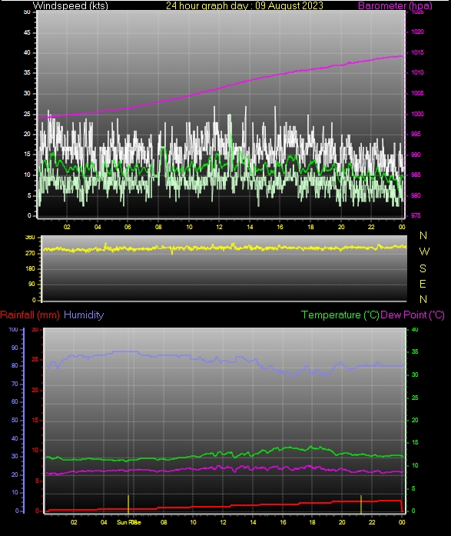The height and width of the screenshot is (536, 451).
Task: Click the Barometer (hpa) axis title
Action: tap(395, 5)
